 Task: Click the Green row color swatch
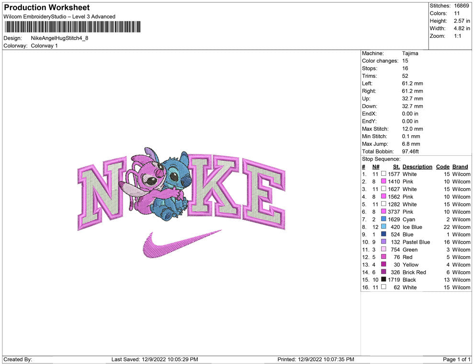(x=384, y=249)
